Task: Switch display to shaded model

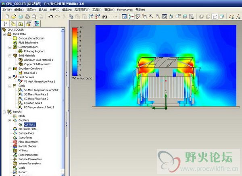Action: tap(222, 17)
